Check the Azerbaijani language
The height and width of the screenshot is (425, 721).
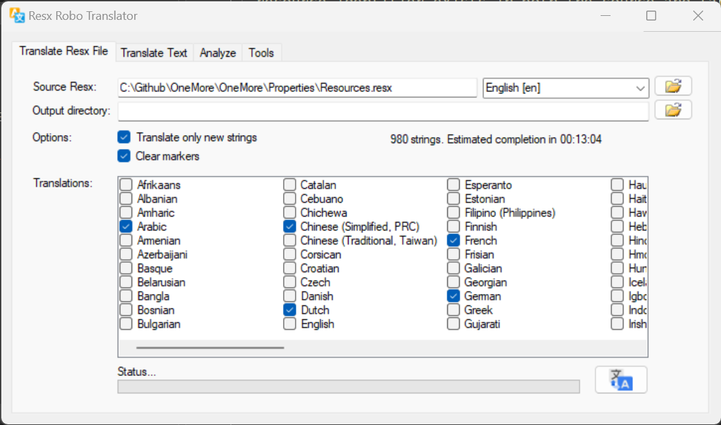(126, 254)
